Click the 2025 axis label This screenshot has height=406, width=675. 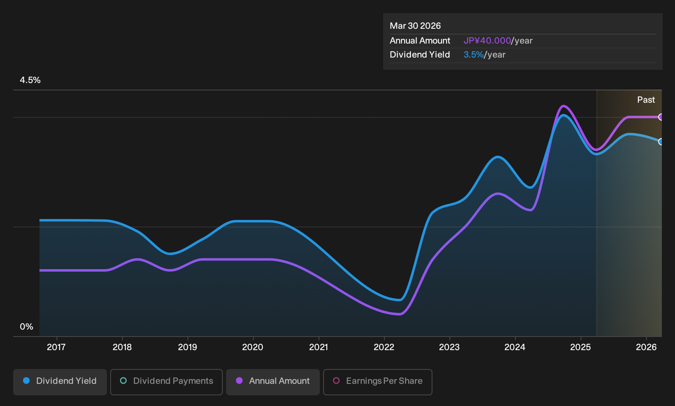(580, 347)
